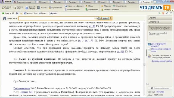Open the Быстрый поиск tool
Image resolution: width=174 pixels, height=98 pixels.
tap(7, 8)
